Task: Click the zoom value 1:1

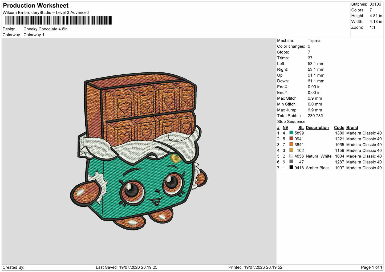Action: tap(372, 27)
